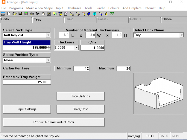Click the Tray Settings button

pyautogui.click(x=80, y=96)
